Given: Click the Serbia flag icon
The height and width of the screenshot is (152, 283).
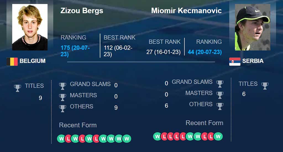Looking at the screenshot, I should click(235, 62).
